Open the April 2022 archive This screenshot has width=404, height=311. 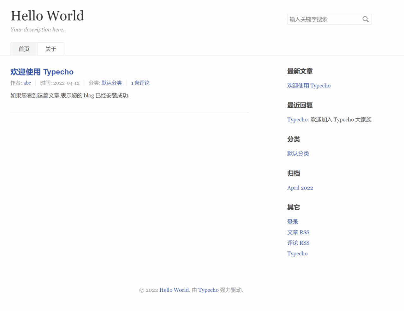[x=300, y=188]
